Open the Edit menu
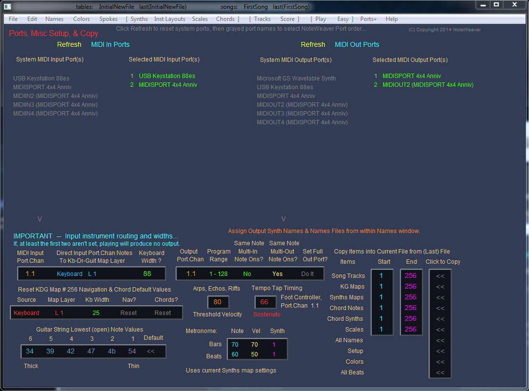The height and width of the screenshot is (391, 529). click(32, 19)
